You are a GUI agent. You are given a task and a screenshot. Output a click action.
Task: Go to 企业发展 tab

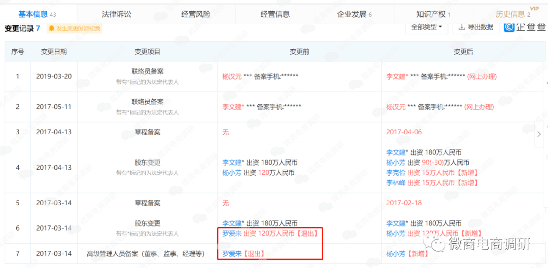click(354, 14)
